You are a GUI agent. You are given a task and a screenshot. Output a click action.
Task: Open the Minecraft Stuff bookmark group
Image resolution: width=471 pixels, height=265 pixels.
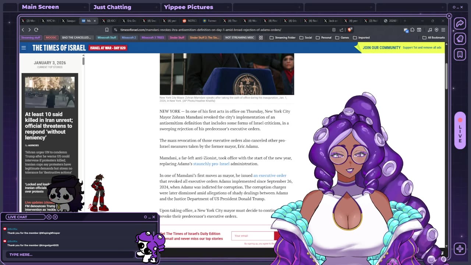(107, 38)
